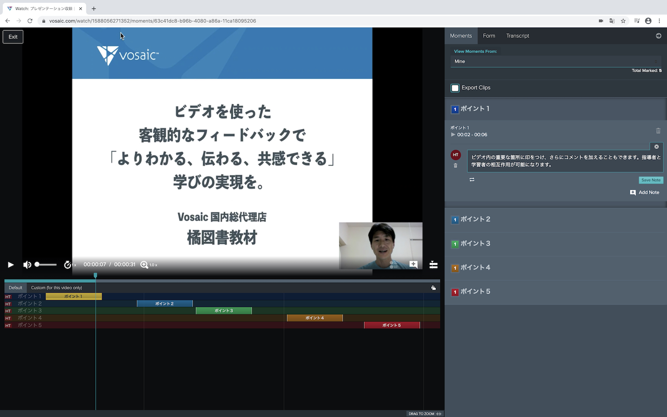This screenshot has width=667, height=417.
Task: Save the note
Action: 651,180
